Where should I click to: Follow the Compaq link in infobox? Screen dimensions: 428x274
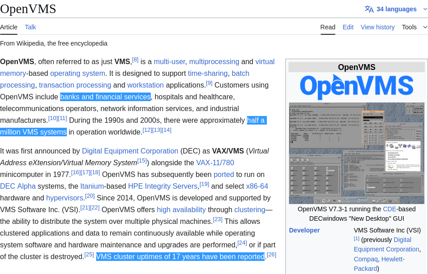pos(366,259)
